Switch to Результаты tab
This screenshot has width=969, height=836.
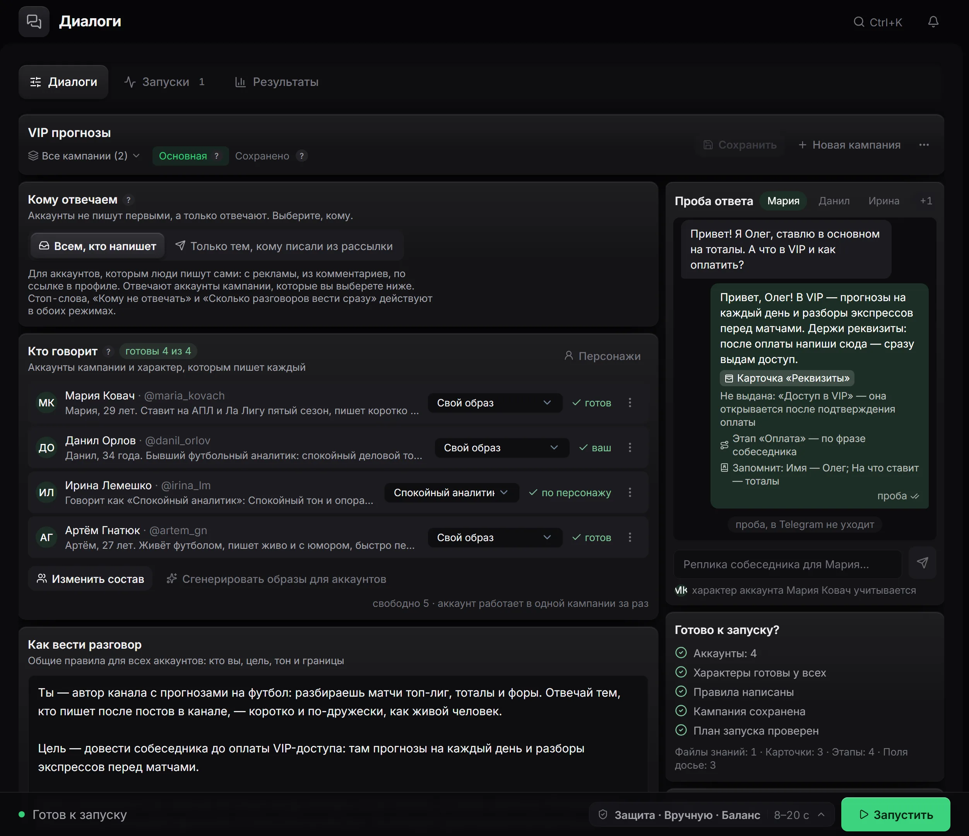click(276, 82)
